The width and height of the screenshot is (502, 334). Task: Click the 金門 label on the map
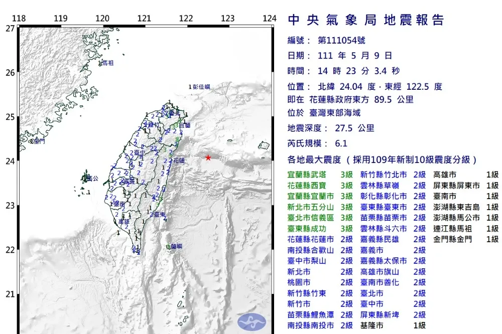click(39, 141)
